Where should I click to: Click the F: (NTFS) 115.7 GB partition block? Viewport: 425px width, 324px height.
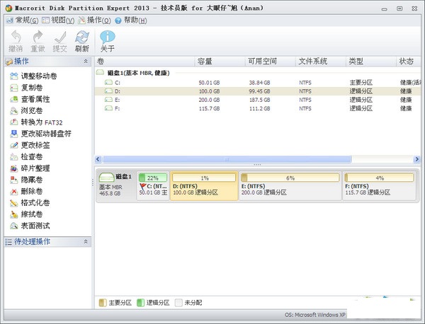pos(379,186)
